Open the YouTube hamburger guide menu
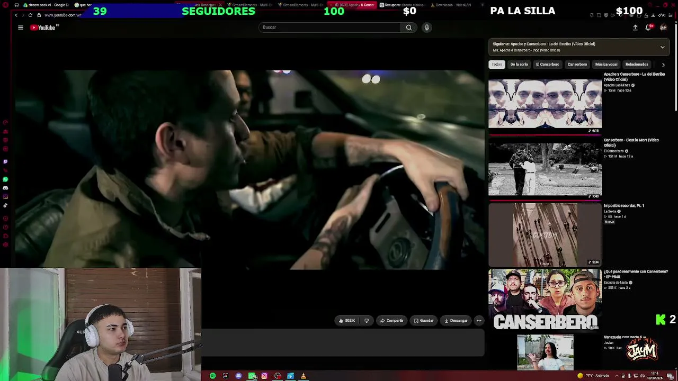Viewport: 678px width, 381px height. click(21, 28)
